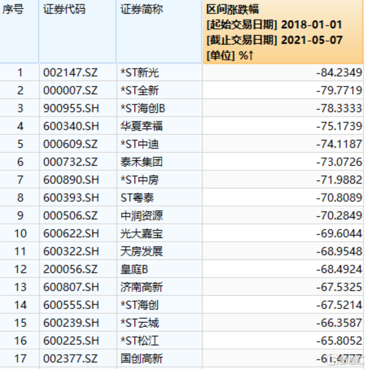Click the 中润资源 name cell

[142, 216]
